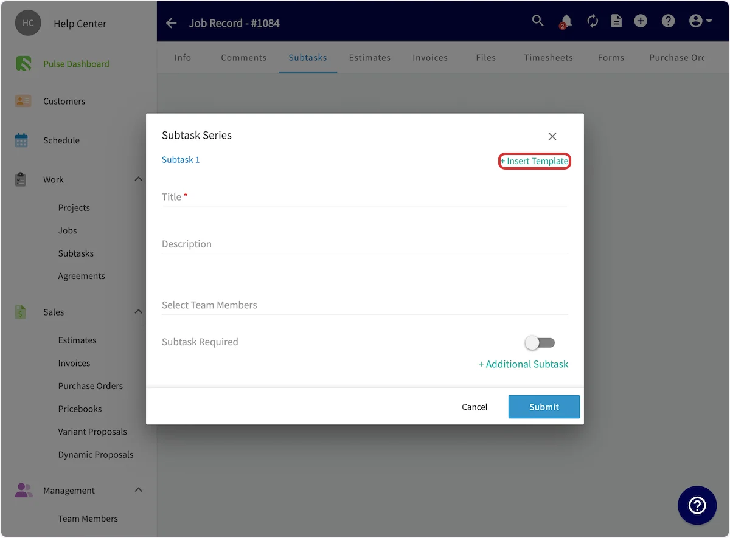Toggle the Subtask Required switch
730x538 pixels.
pos(540,343)
